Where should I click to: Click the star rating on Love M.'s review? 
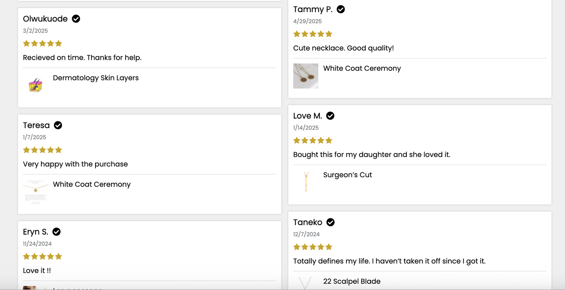point(313,141)
